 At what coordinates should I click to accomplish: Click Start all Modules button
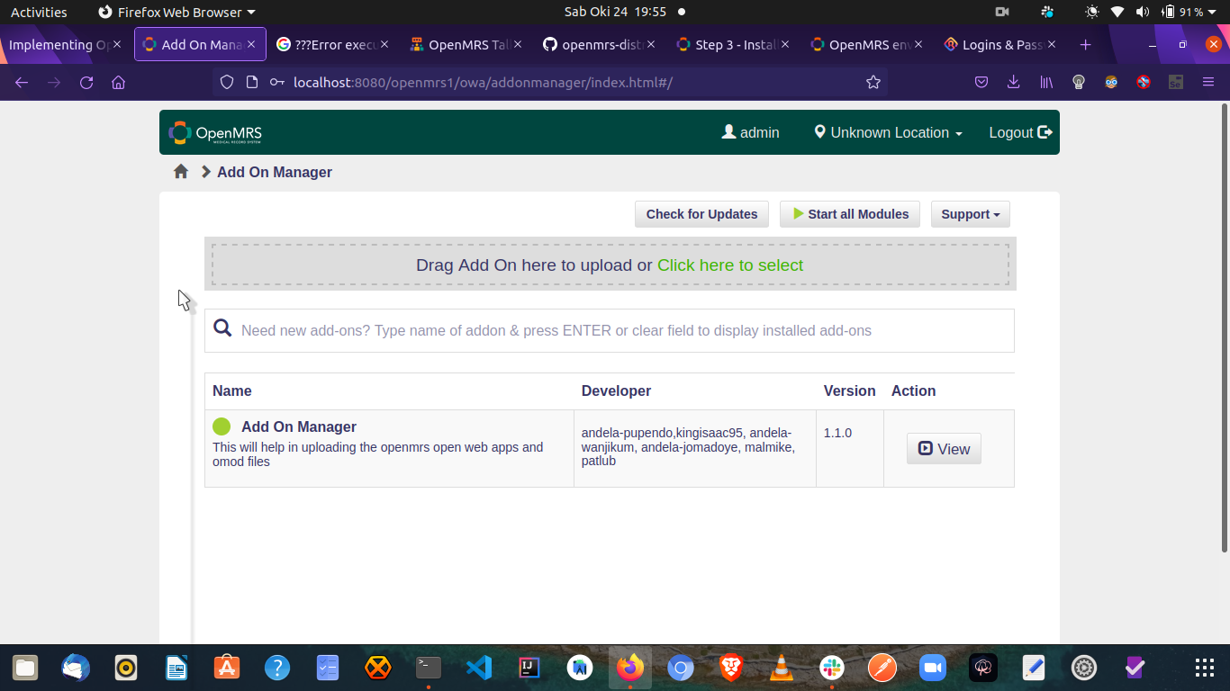tap(850, 214)
